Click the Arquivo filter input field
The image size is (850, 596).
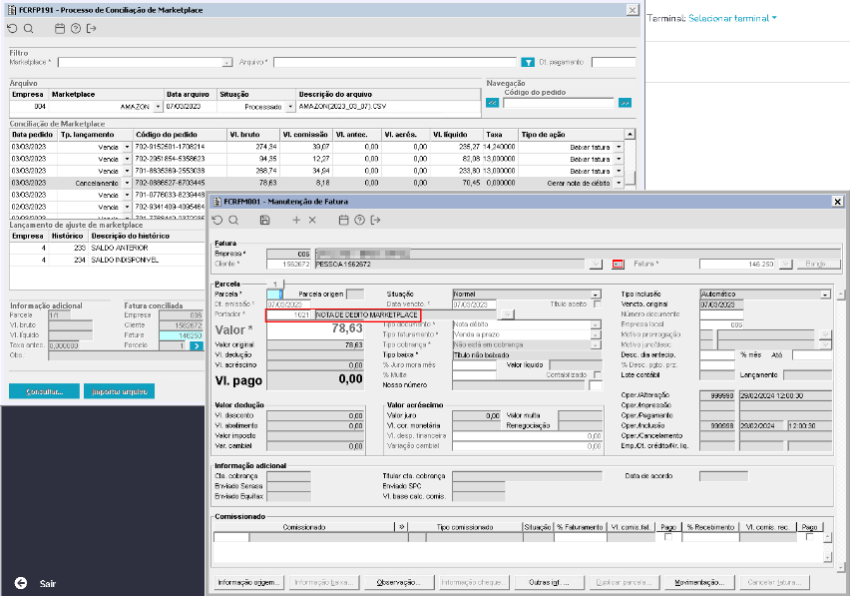395,62
